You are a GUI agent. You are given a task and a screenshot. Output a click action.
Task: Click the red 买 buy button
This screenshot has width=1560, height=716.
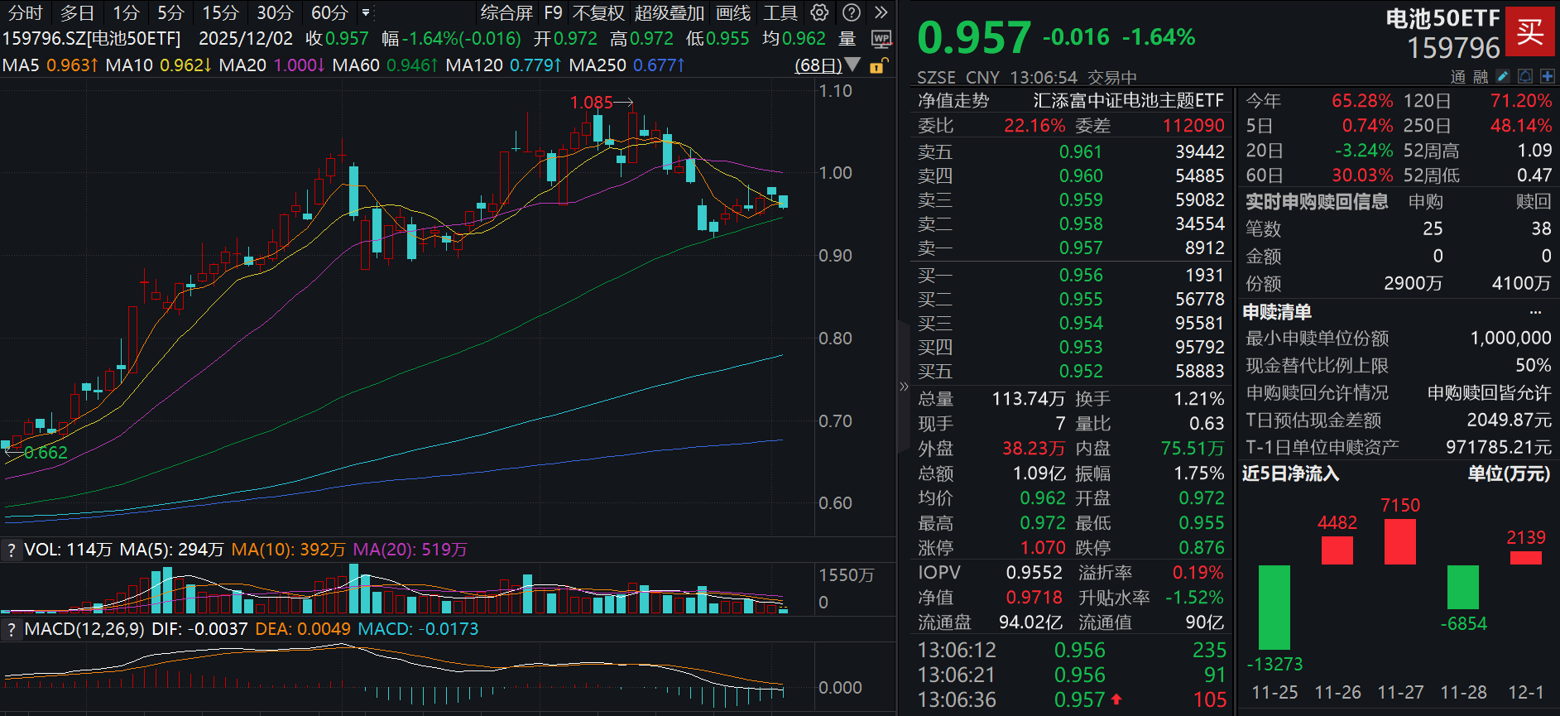pyautogui.click(x=1529, y=31)
